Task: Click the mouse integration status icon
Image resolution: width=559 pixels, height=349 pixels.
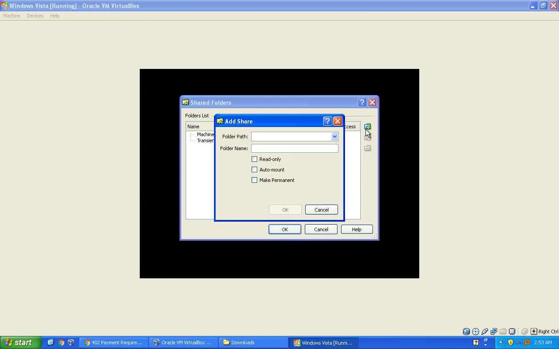Action: coord(524,332)
